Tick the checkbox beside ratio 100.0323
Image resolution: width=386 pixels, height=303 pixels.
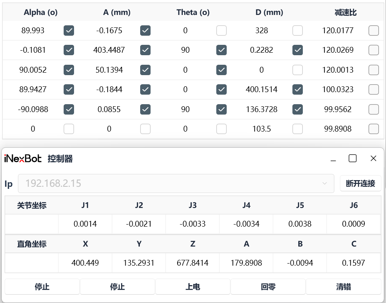[x=374, y=90]
